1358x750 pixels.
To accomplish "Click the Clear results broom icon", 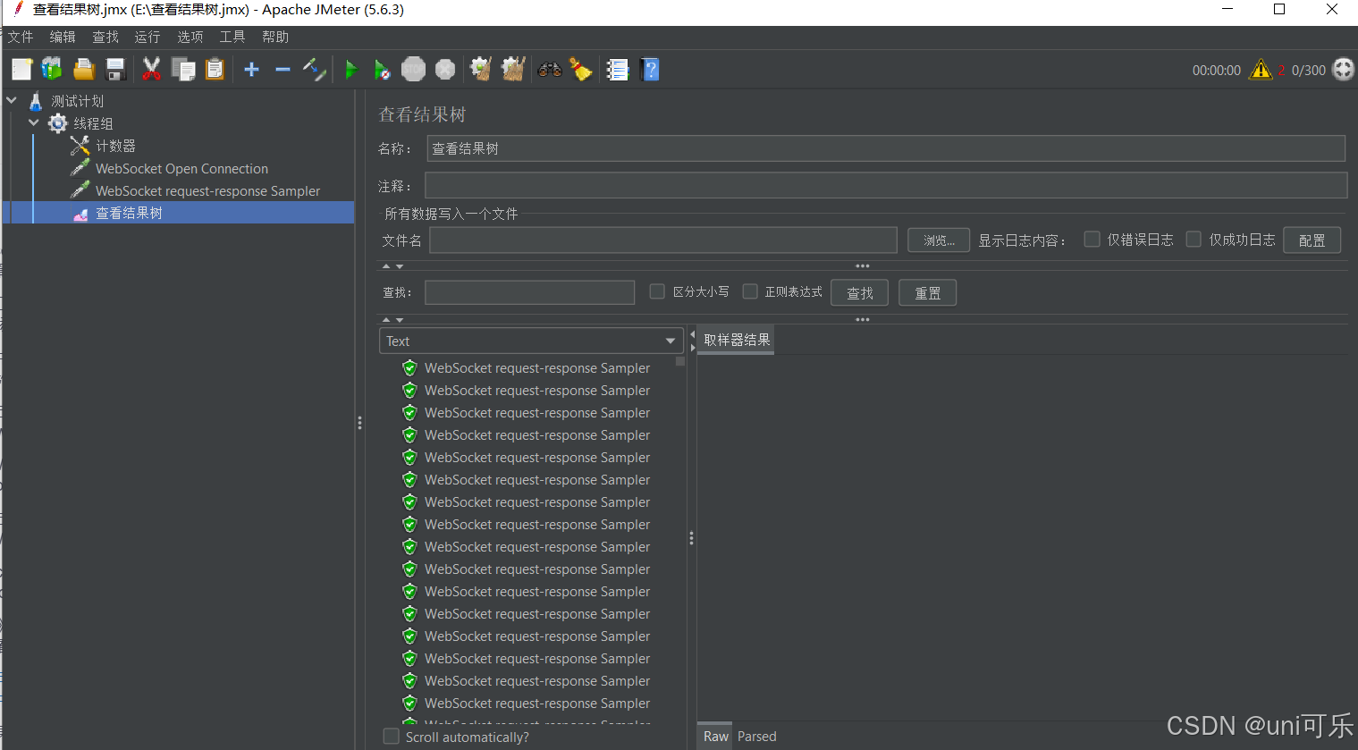I will pos(481,69).
